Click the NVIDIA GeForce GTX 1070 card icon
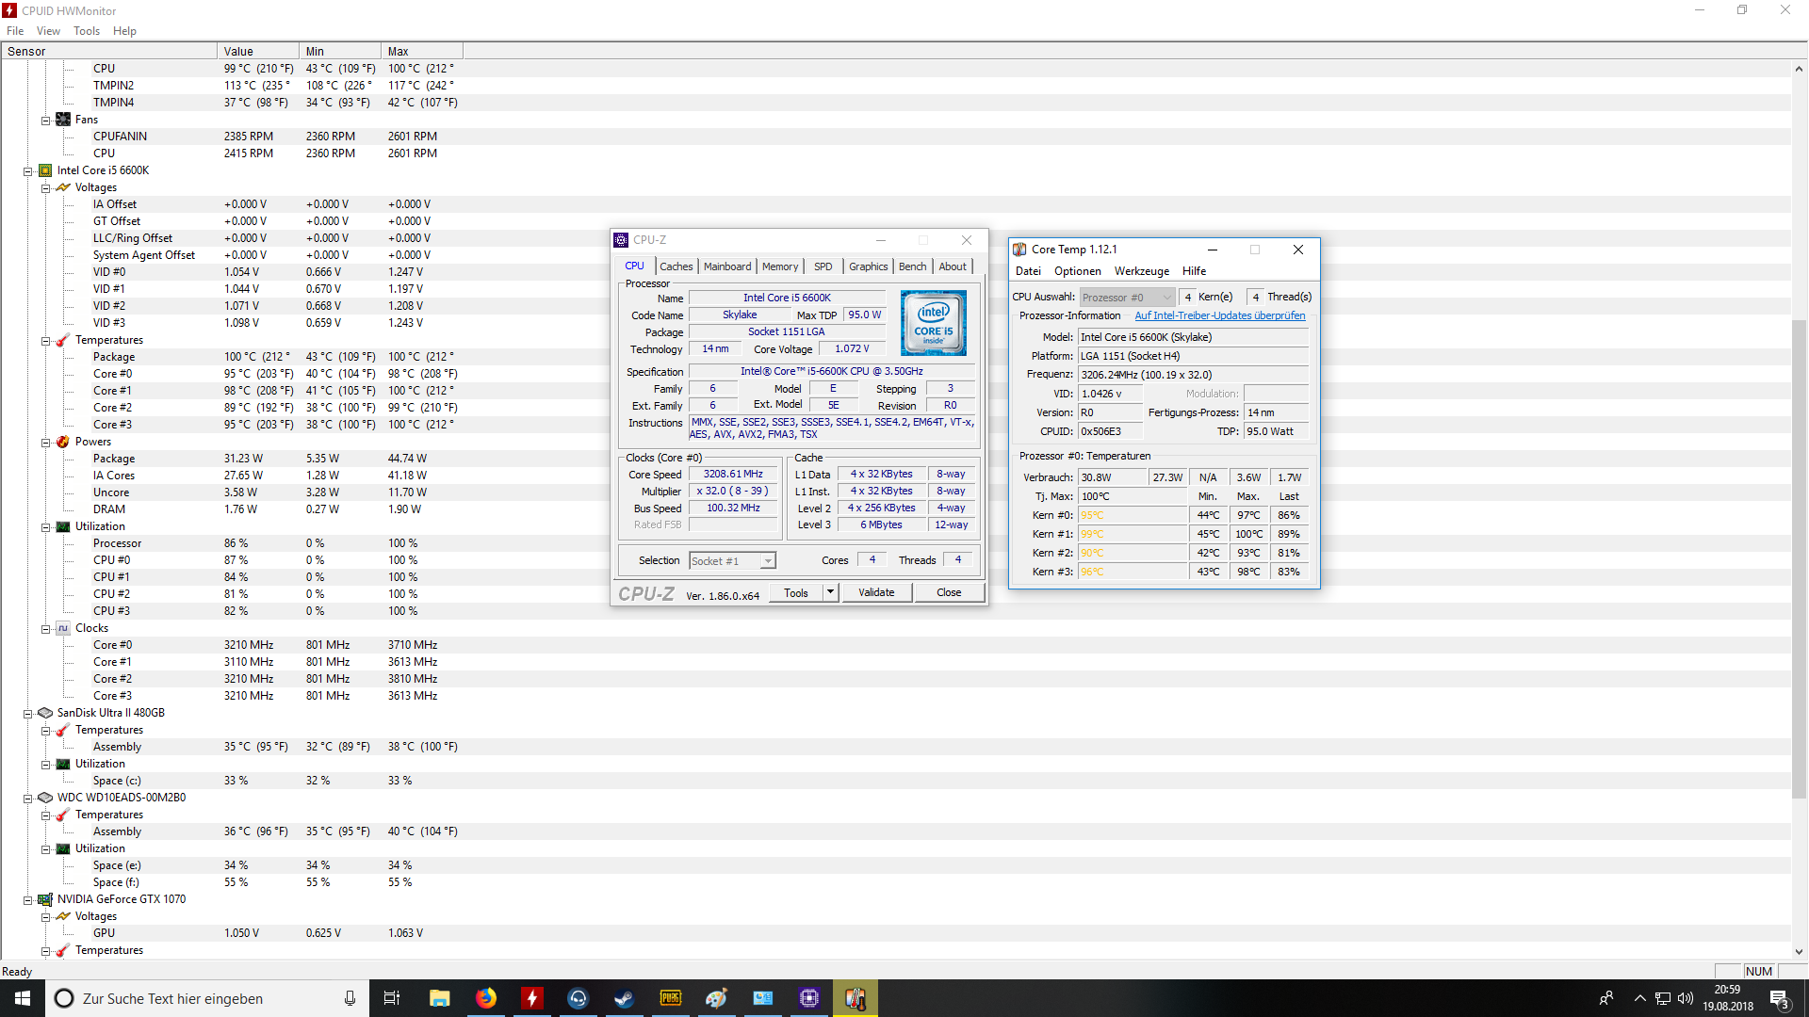The image size is (1809, 1017). pos(45,899)
